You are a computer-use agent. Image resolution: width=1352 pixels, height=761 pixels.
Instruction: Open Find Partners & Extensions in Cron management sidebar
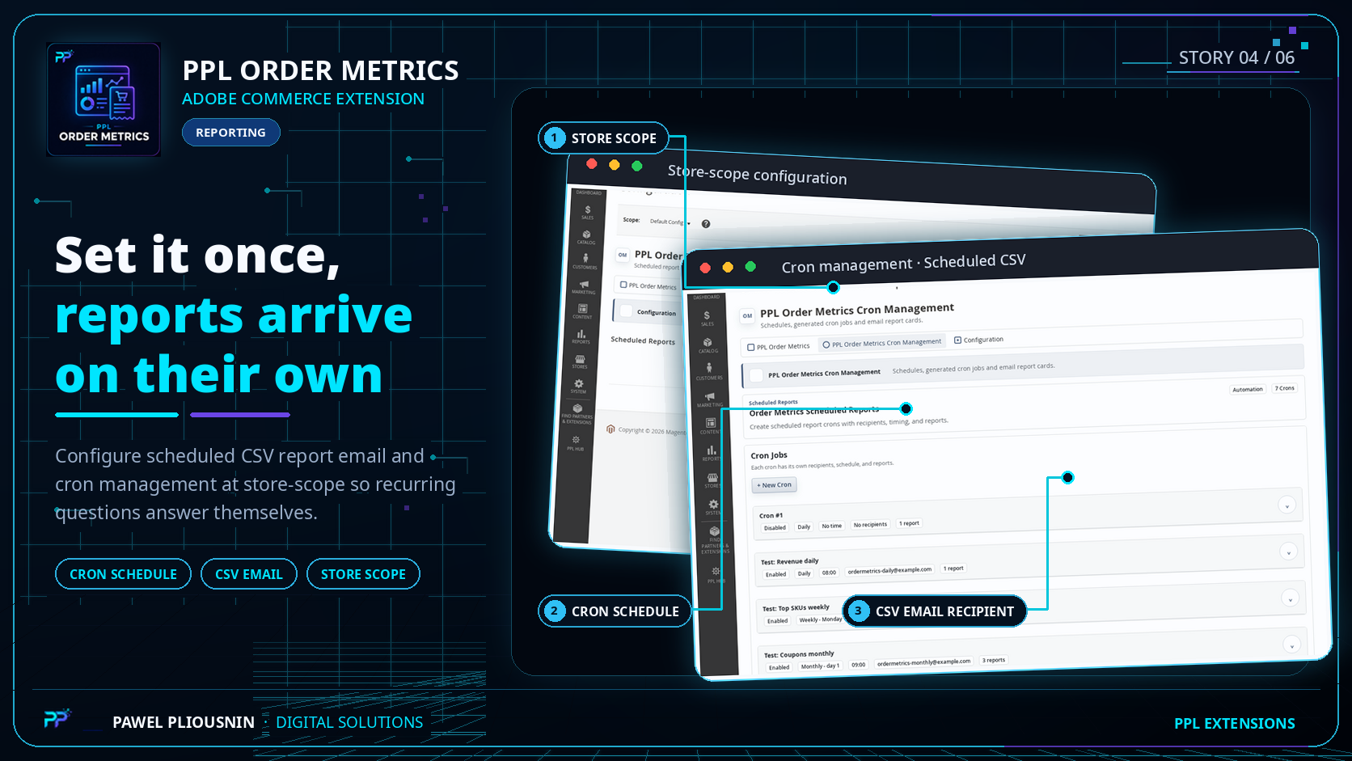tap(715, 540)
